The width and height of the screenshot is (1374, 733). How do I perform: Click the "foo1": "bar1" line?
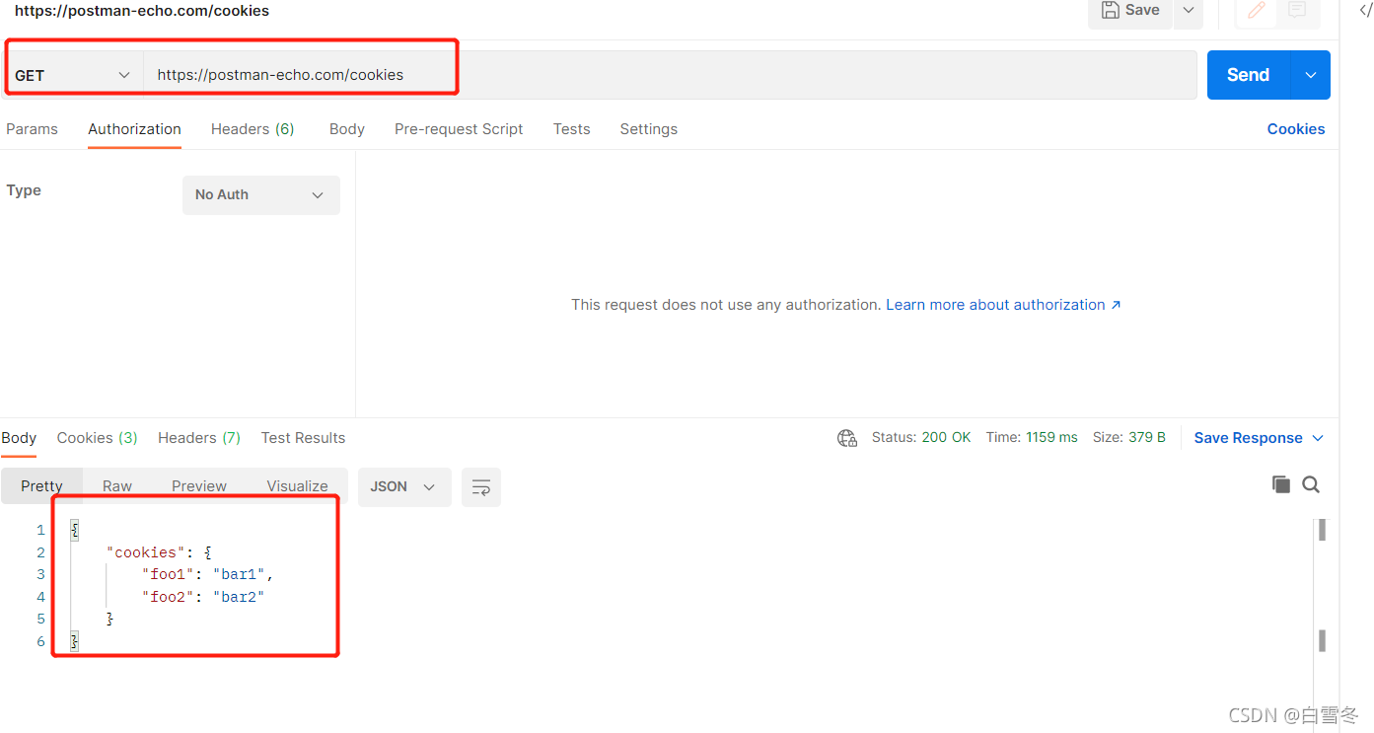[x=207, y=574]
